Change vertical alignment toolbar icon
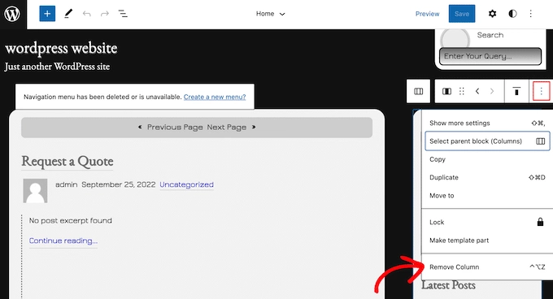553x299 pixels. point(516,92)
